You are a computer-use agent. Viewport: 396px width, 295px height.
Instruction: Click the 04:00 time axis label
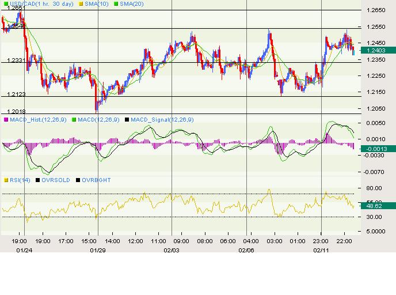point(251,241)
